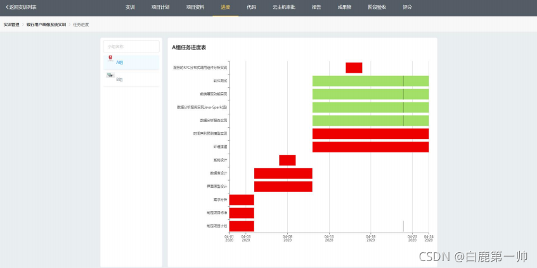Open the 报告 tab

pos(316,7)
